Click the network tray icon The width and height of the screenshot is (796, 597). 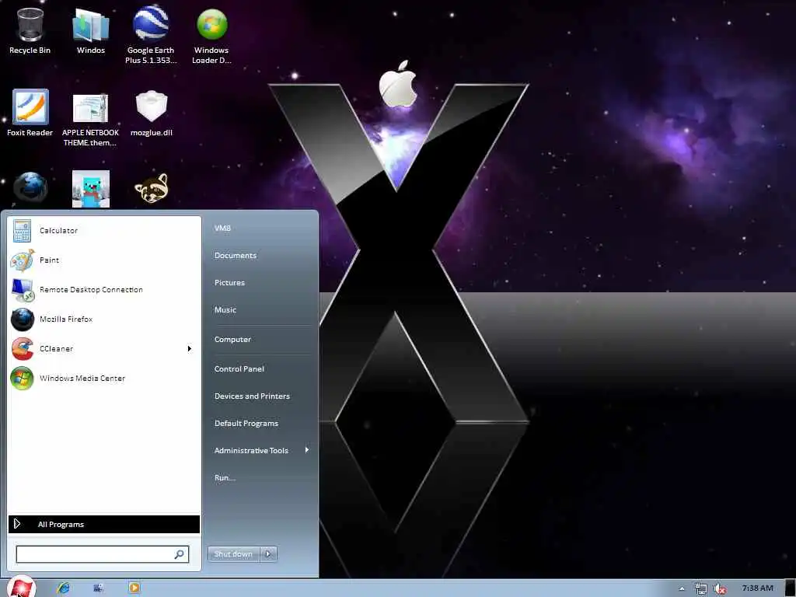700,589
